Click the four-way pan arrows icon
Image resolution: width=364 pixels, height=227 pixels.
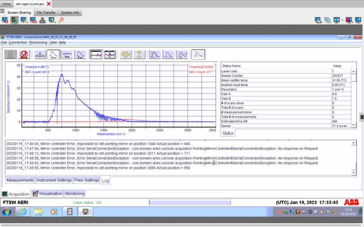tap(126, 54)
